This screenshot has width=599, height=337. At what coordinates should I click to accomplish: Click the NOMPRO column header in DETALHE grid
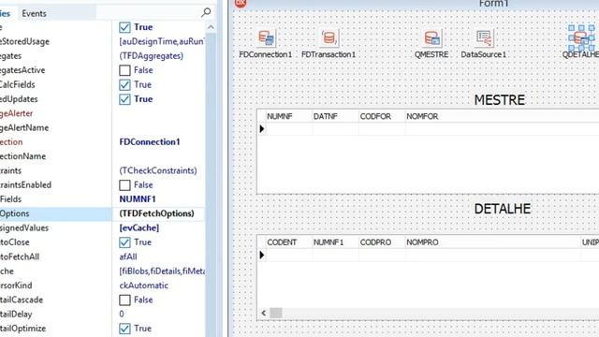pos(493,242)
